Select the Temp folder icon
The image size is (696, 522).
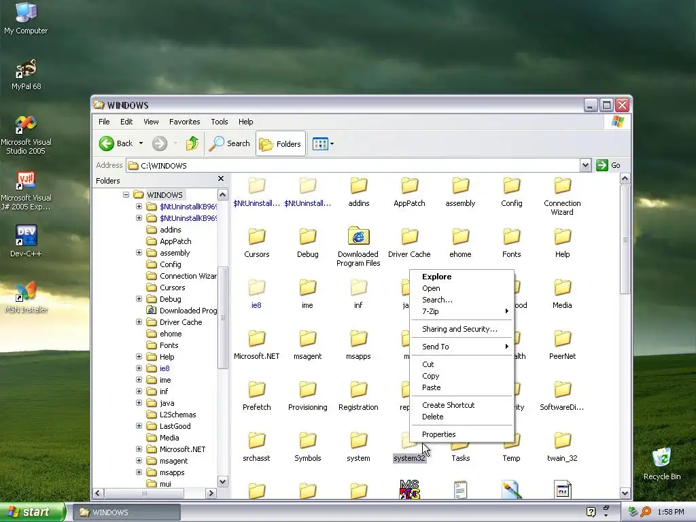pos(511,447)
